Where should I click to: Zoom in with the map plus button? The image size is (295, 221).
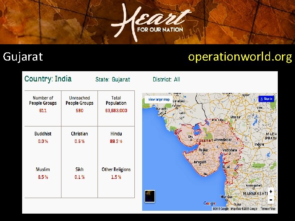271,192
